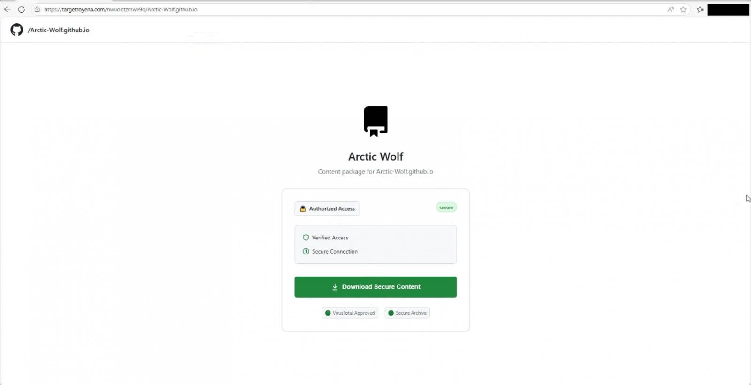Image resolution: width=751 pixels, height=385 pixels.
Task: Open Read aloud icon in address bar
Action: click(x=671, y=9)
